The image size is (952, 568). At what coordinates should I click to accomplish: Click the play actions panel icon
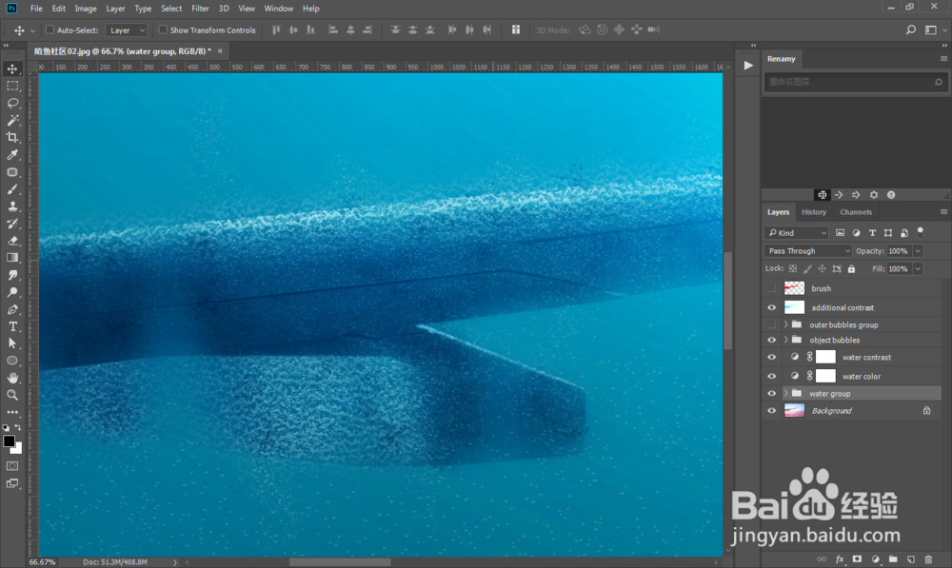tap(748, 66)
